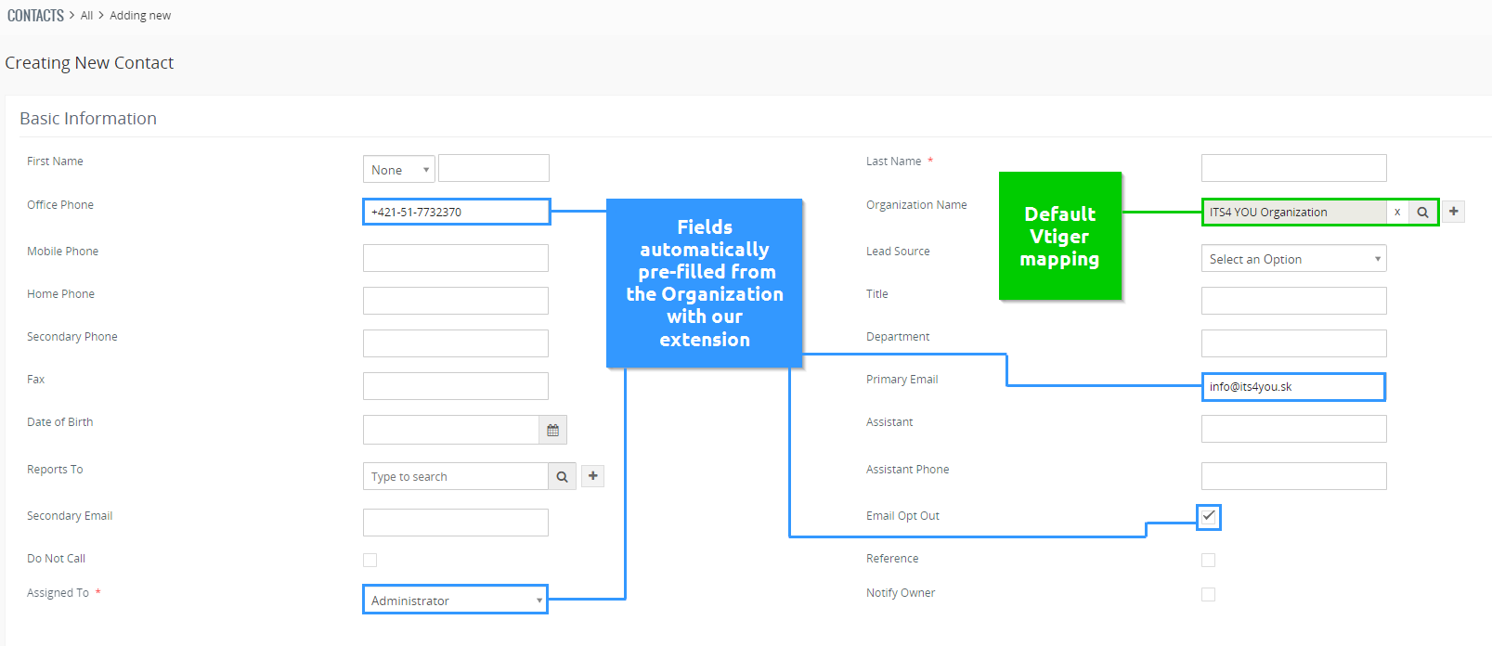
Task: Click the All breadcrumb link
Action: tap(86, 16)
